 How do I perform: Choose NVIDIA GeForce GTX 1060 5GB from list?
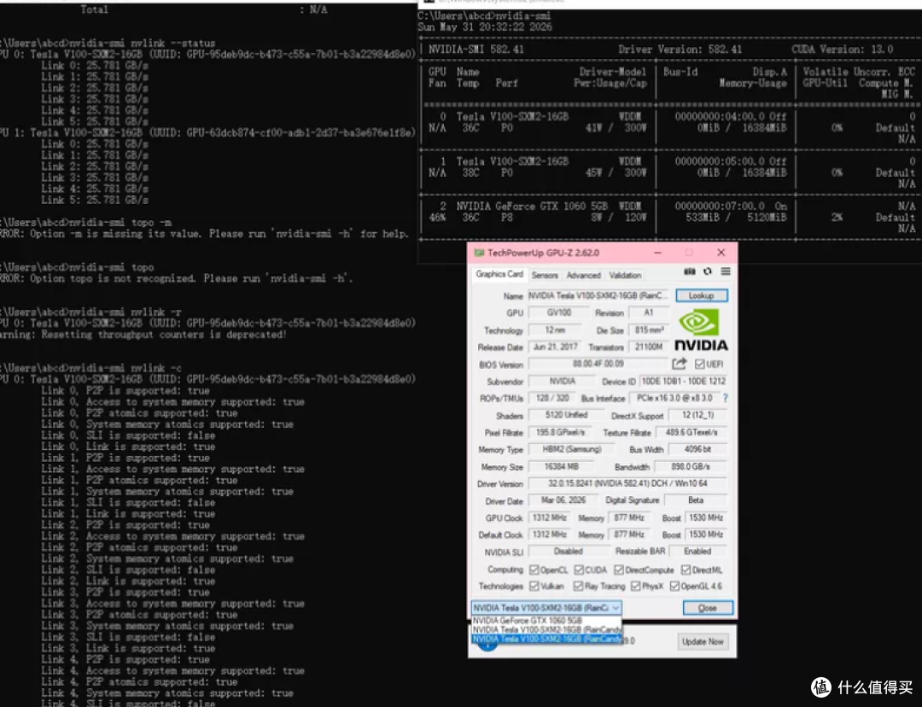(546, 621)
